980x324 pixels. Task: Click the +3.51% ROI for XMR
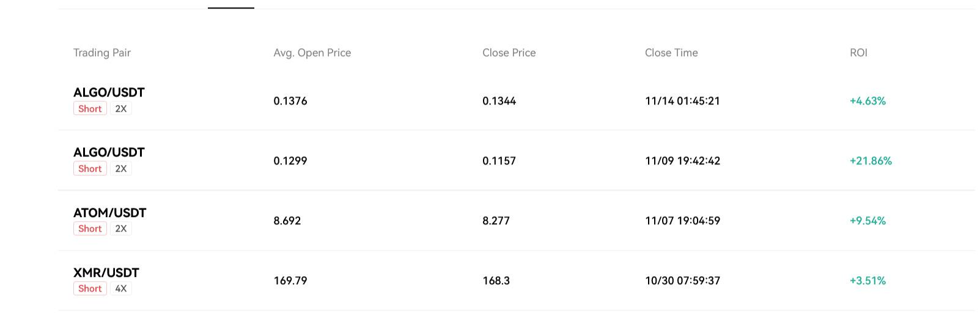[x=868, y=281]
